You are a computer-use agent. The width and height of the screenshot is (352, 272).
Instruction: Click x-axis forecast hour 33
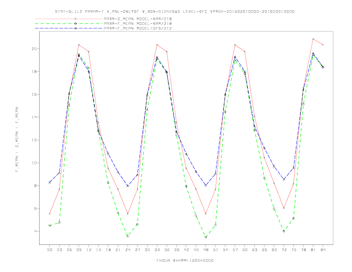pyautogui.click(x=157, y=250)
